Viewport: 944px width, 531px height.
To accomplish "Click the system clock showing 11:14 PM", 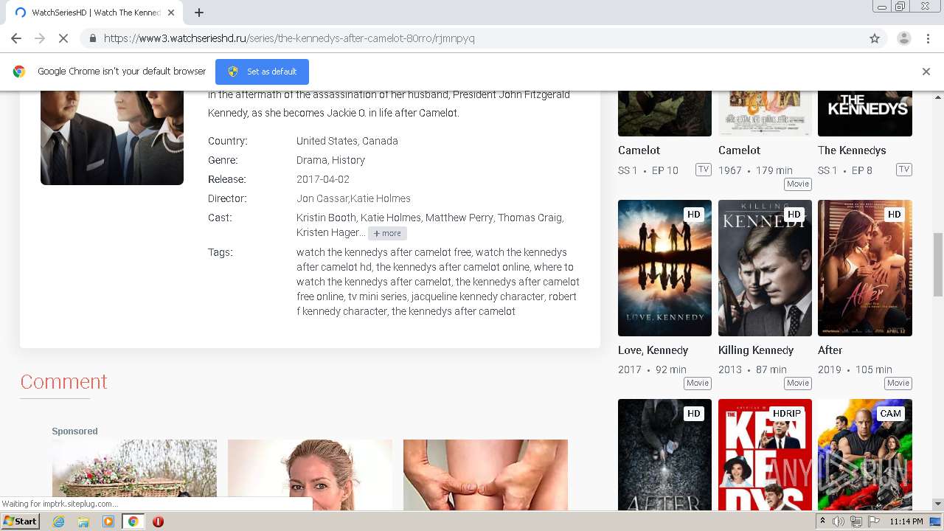I will tap(906, 521).
